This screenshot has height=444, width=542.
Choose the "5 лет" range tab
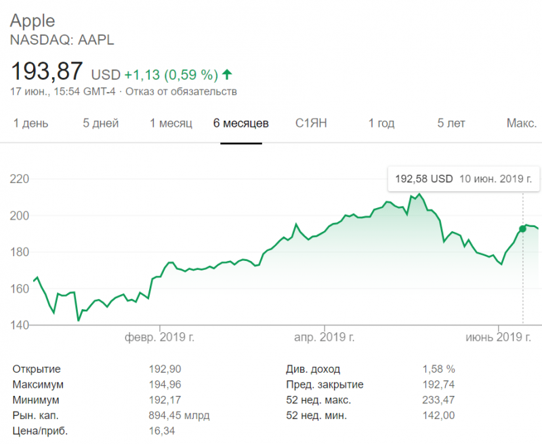pos(451,123)
